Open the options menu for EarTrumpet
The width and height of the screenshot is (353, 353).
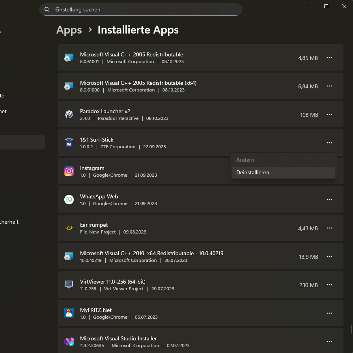point(329,228)
